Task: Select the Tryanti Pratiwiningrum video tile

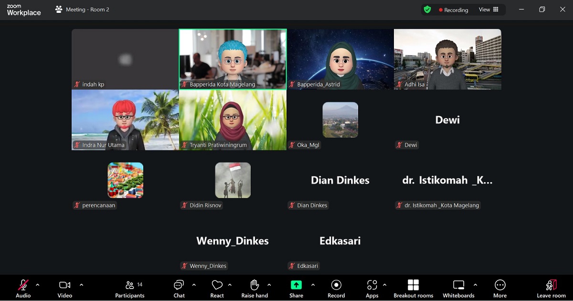Action: pyautogui.click(x=233, y=120)
